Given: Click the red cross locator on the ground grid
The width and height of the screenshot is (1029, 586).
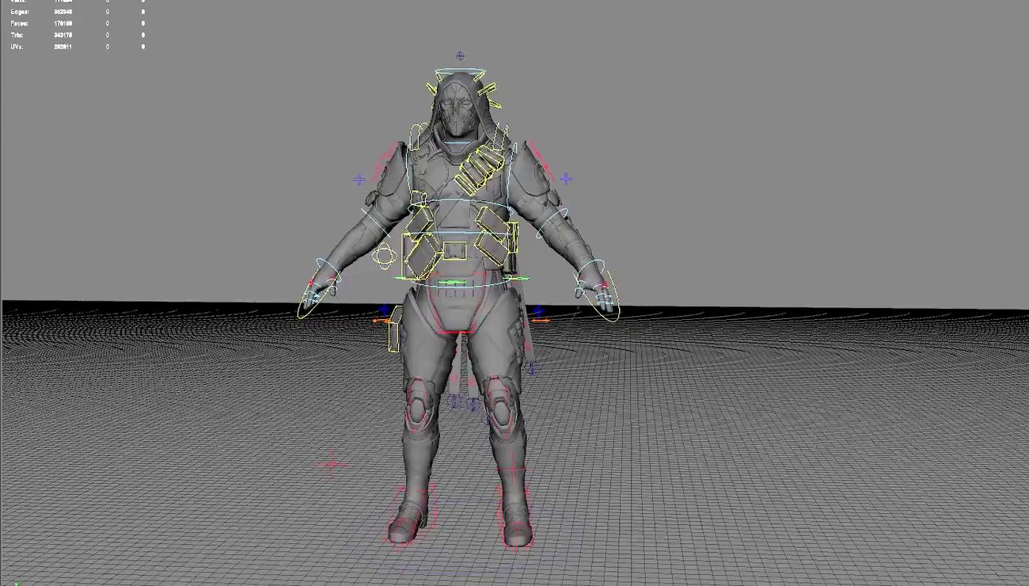Looking at the screenshot, I should pos(332,464).
